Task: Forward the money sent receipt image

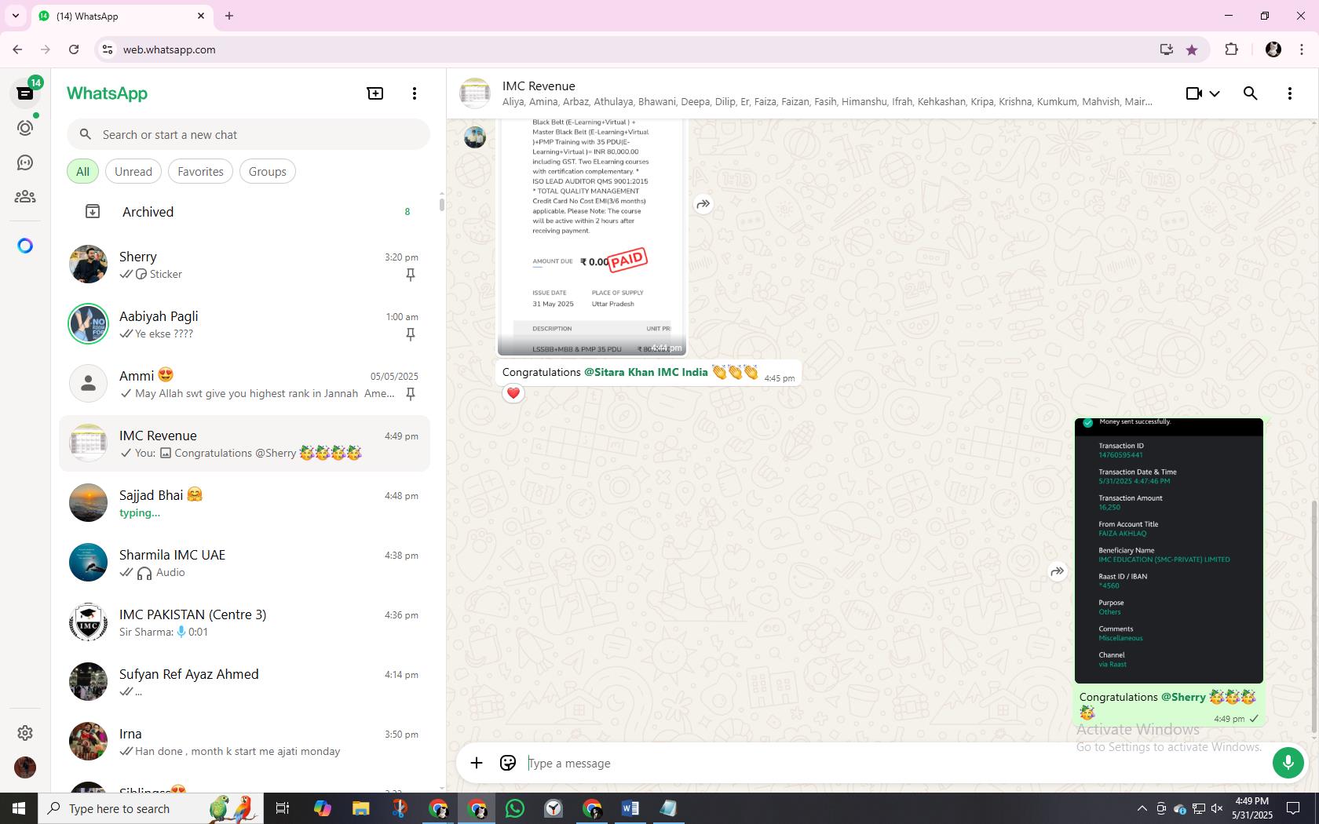Action: pyautogui.click(x=1058, y=571)
